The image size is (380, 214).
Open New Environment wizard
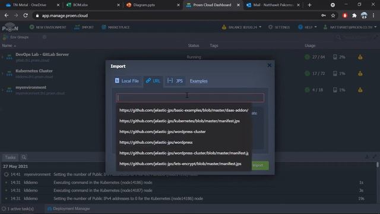[47, 27]
